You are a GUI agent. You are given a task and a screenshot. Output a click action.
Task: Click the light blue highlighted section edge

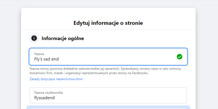(x=108, y=107)
